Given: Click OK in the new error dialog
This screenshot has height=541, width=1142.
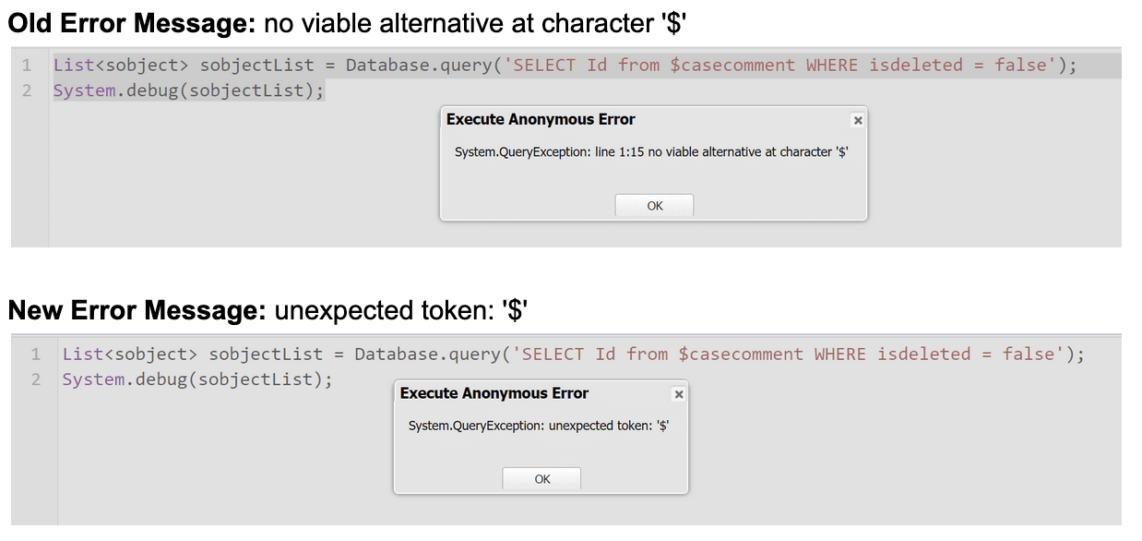Looking at the screenshot, I should click(x=541, y=478).
